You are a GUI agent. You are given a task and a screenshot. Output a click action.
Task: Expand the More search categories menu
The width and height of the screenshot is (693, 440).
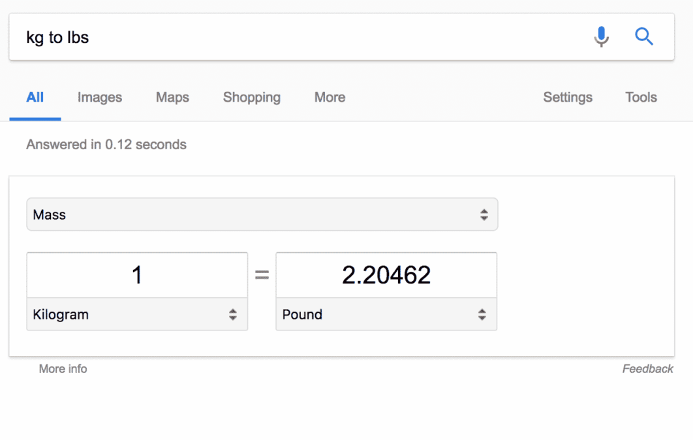click(x=330, y=98)
